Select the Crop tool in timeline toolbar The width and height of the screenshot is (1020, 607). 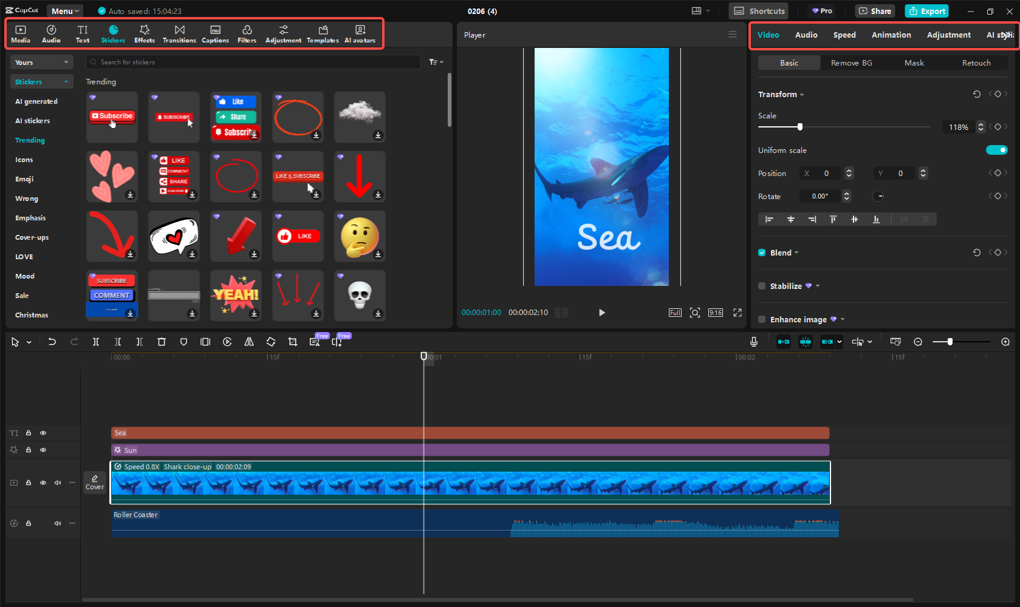(x=293, y=342)
